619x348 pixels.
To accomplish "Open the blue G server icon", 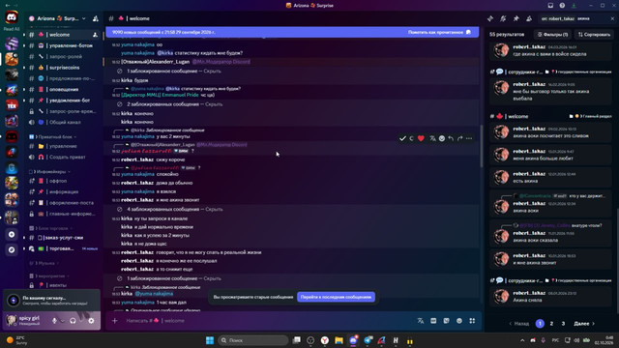I will tap(12, 168).
